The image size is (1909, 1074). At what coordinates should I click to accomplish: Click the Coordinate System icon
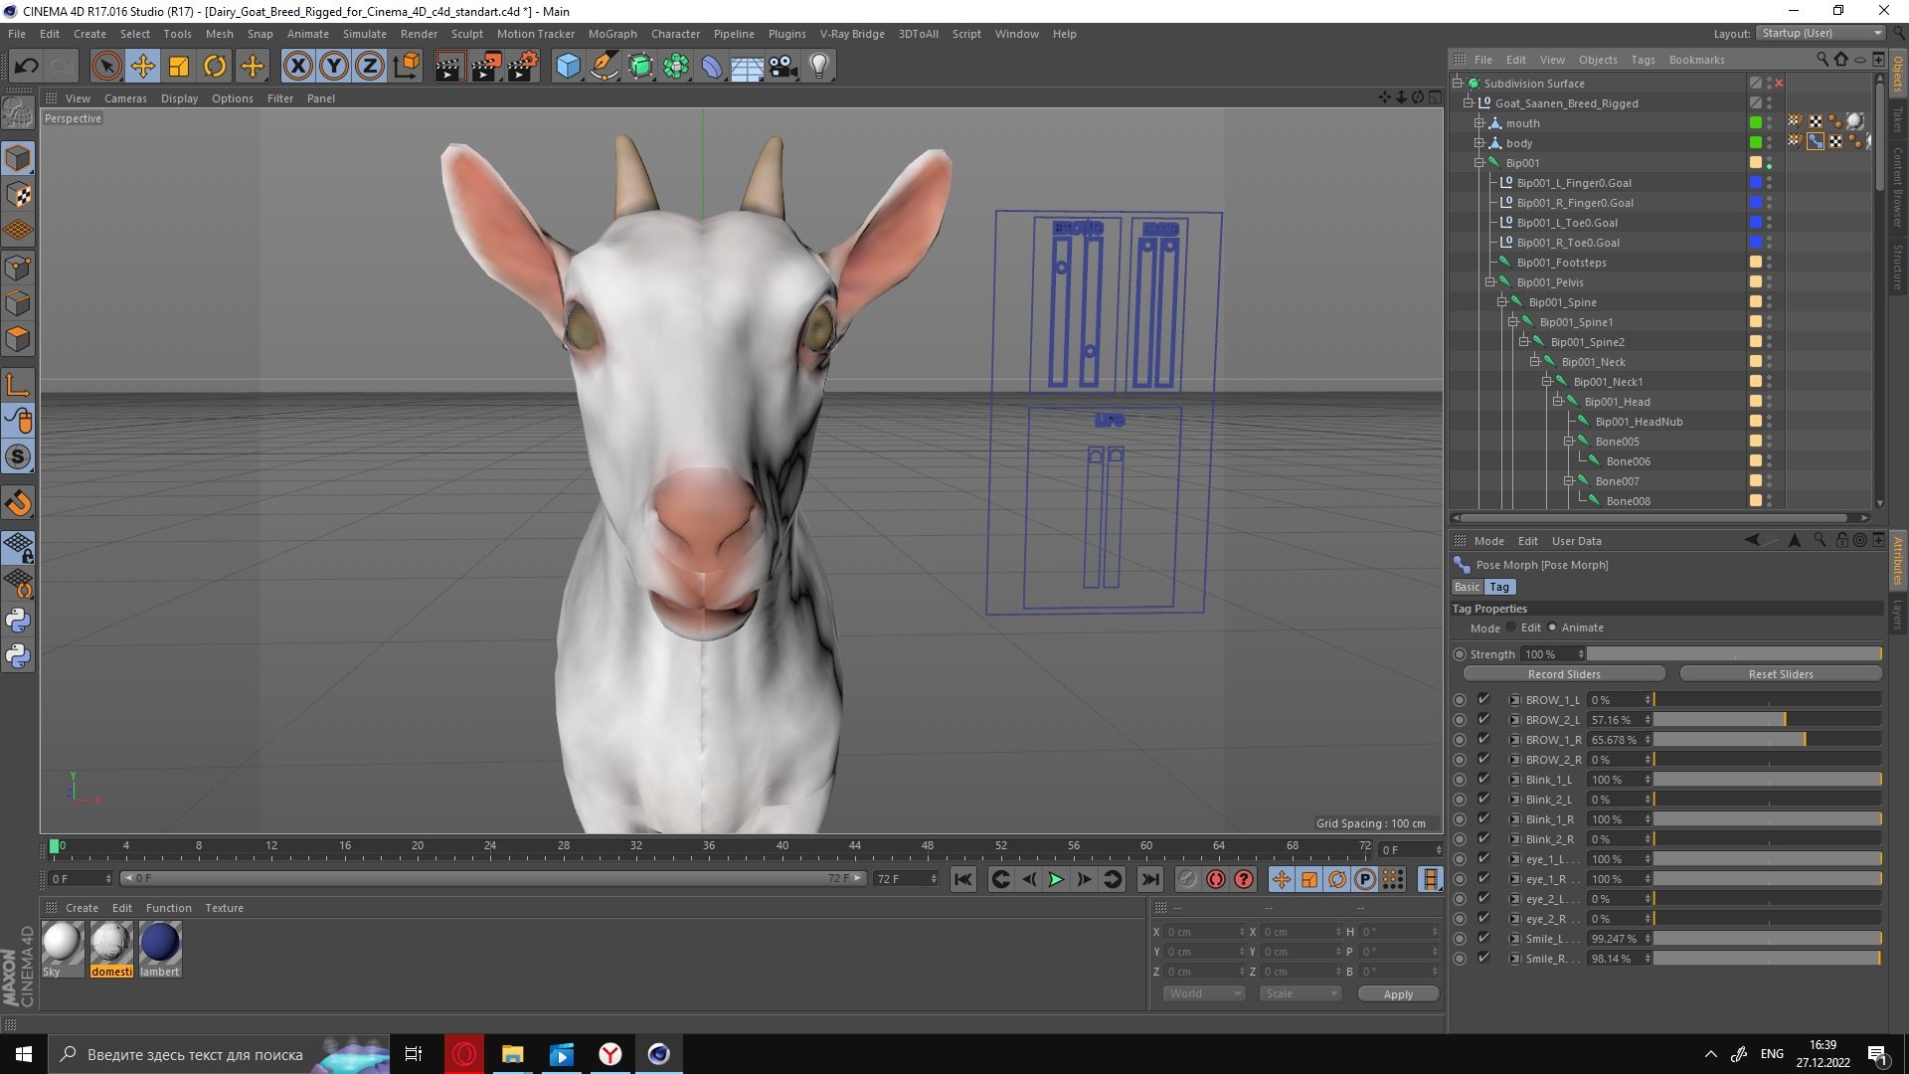tap(406, 67)
